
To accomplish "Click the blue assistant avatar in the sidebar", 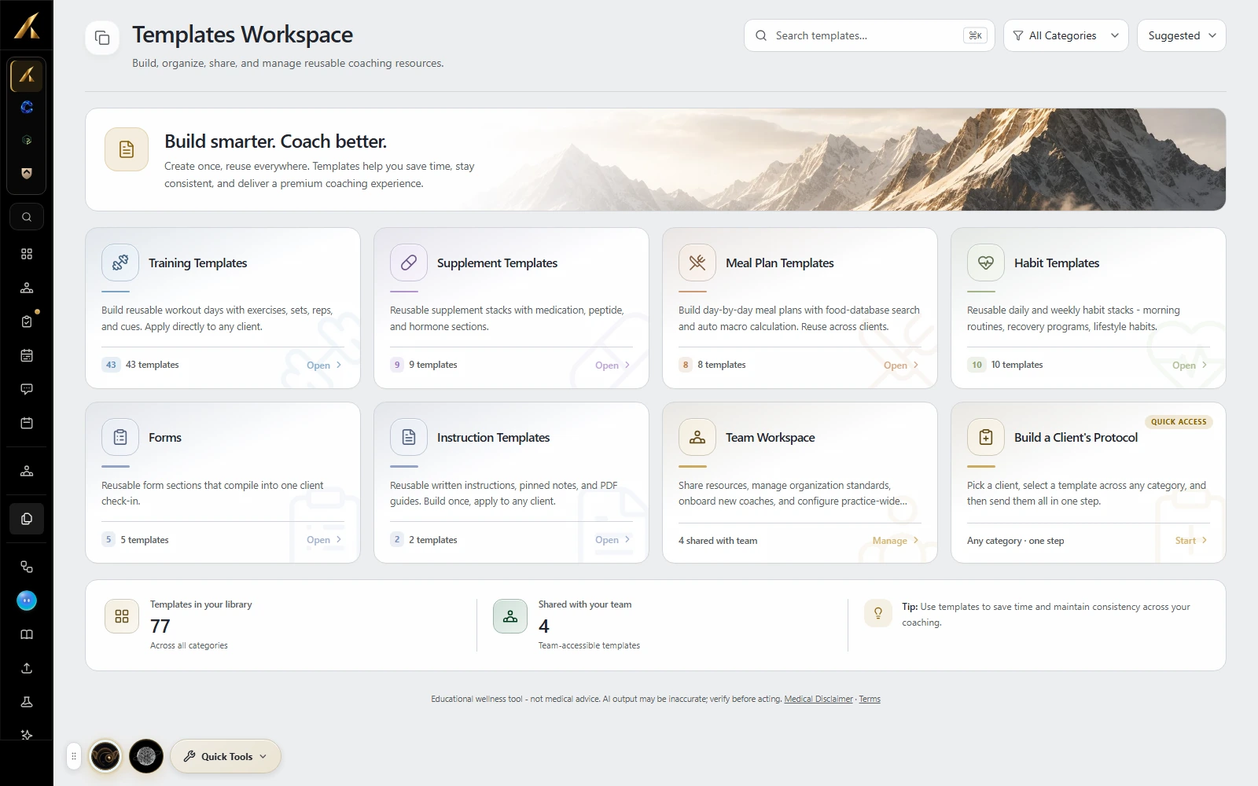I will tap(27, 601).
